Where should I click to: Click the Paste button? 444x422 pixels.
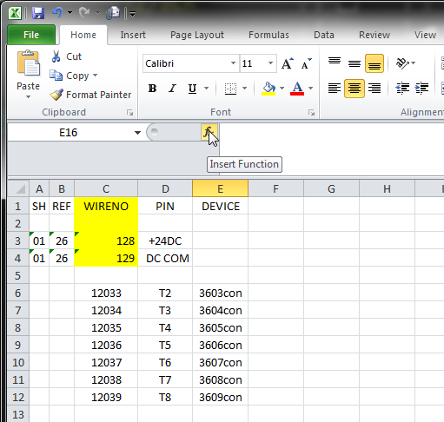(x=28, y=74)
